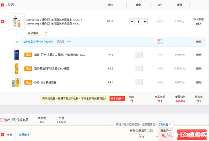Toggle the 选出货到付款商品 checkbox
The image size is (209, 141).
(x=2, y=120)
